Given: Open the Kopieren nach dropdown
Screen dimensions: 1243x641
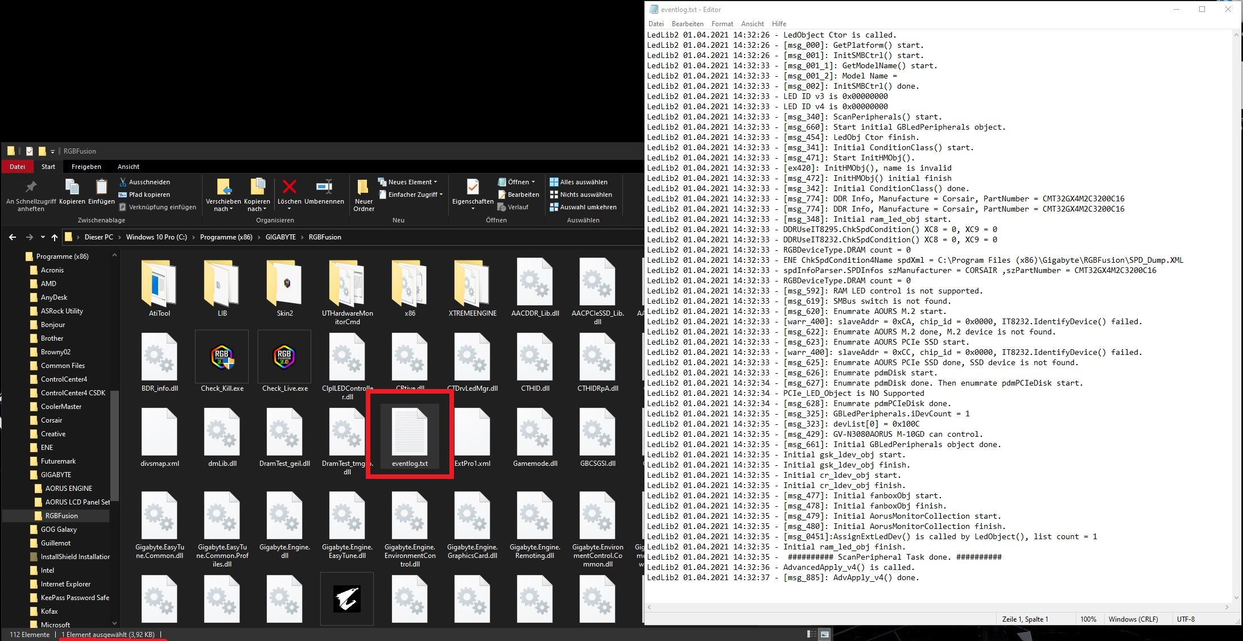Looking at the screenshot, I should coord(257,195).
